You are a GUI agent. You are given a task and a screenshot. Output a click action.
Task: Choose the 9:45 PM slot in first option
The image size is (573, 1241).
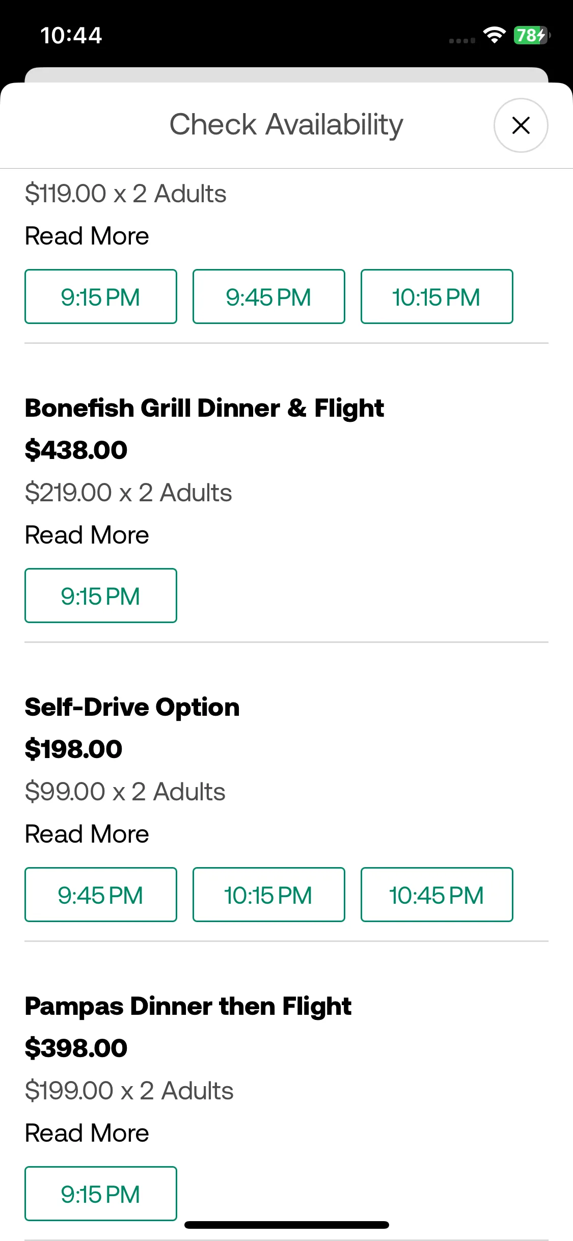click(269, 296)
